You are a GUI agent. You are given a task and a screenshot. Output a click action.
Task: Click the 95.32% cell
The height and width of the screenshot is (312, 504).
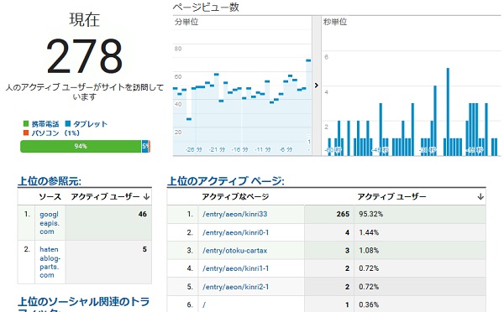click(x=371, y=214)
